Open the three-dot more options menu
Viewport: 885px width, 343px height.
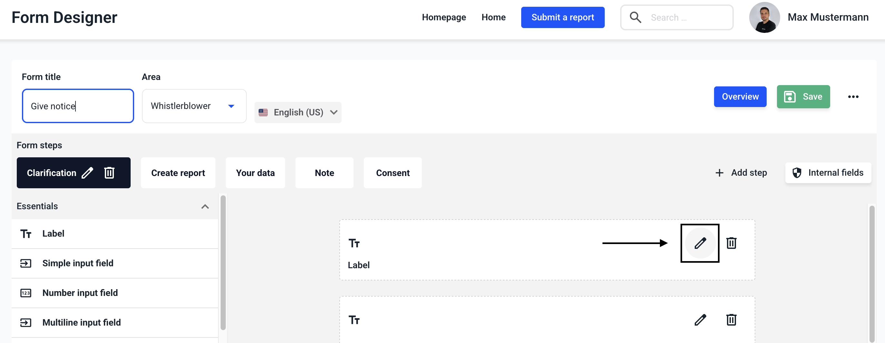click(x=853, y=97)
